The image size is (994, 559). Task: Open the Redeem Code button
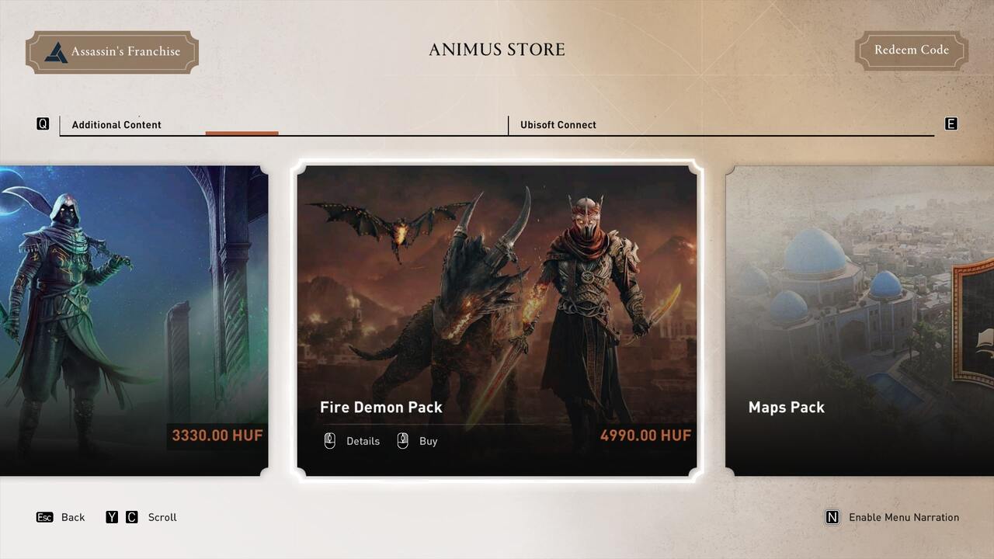pos(912,50)
